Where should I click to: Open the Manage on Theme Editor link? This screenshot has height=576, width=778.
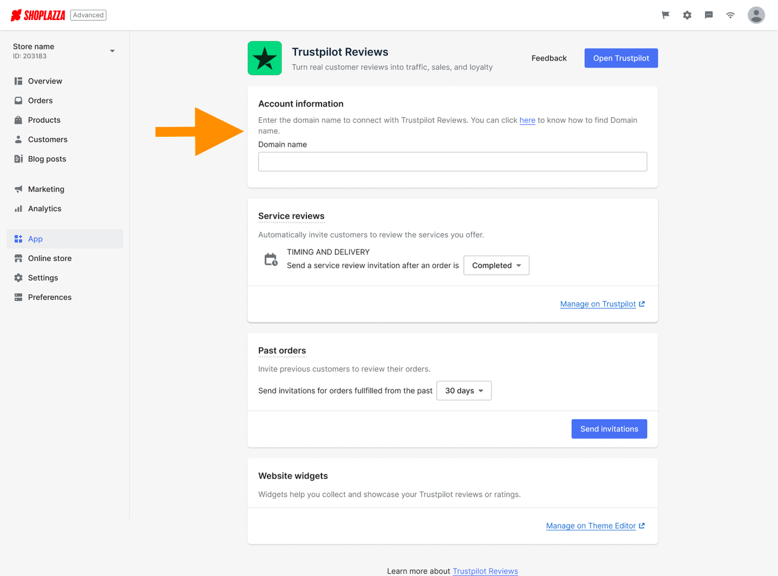tap(591, 526)
